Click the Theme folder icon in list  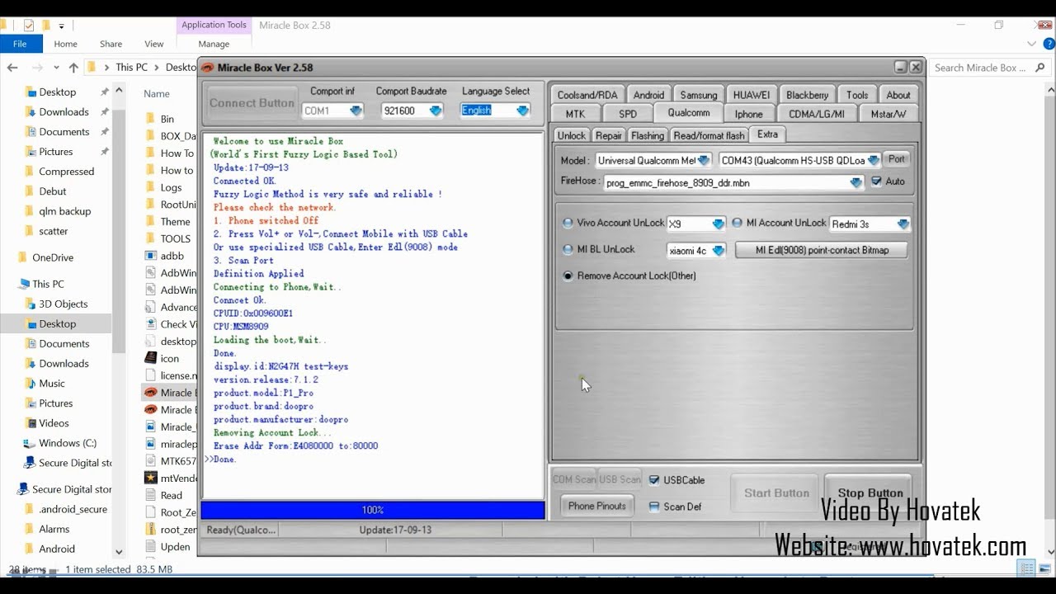click(x=150, y=221)
